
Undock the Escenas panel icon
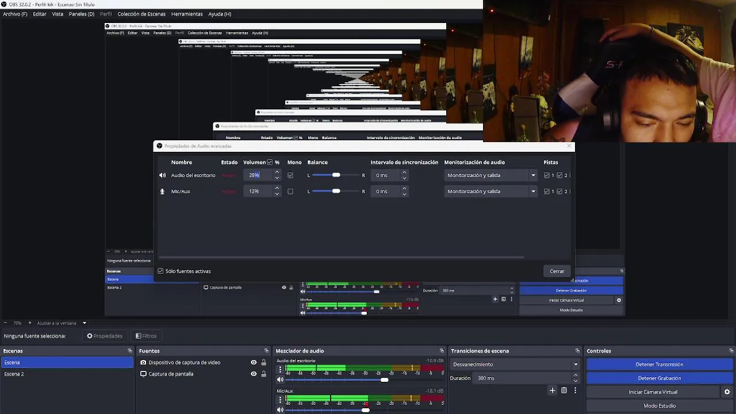[x=129, y=351]
